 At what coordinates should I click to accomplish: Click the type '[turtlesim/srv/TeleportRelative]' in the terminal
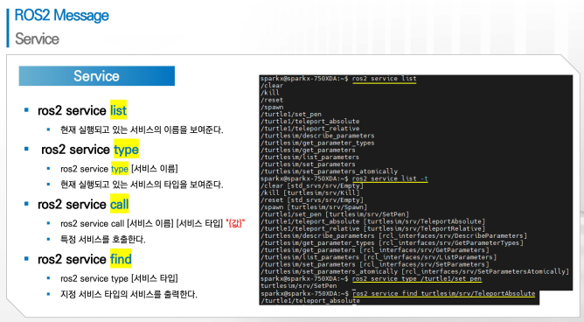[x=424, y=228]
